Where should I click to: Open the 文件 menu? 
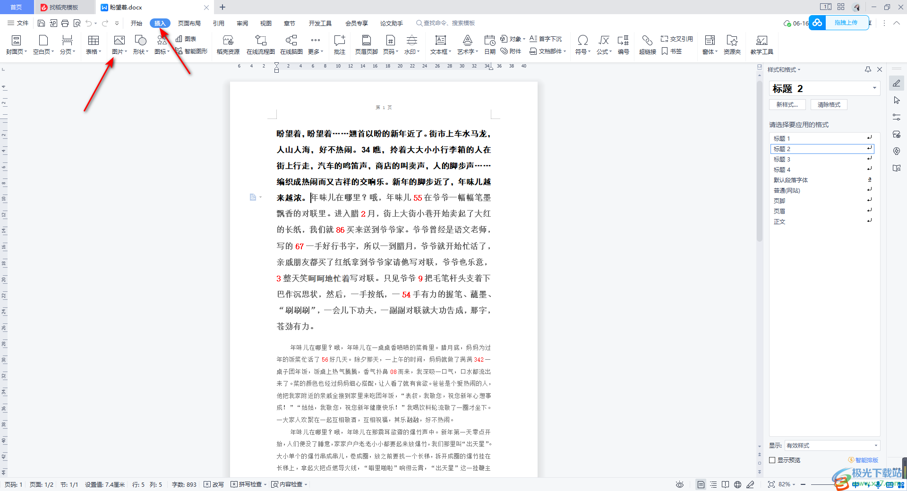pos(18,23)
